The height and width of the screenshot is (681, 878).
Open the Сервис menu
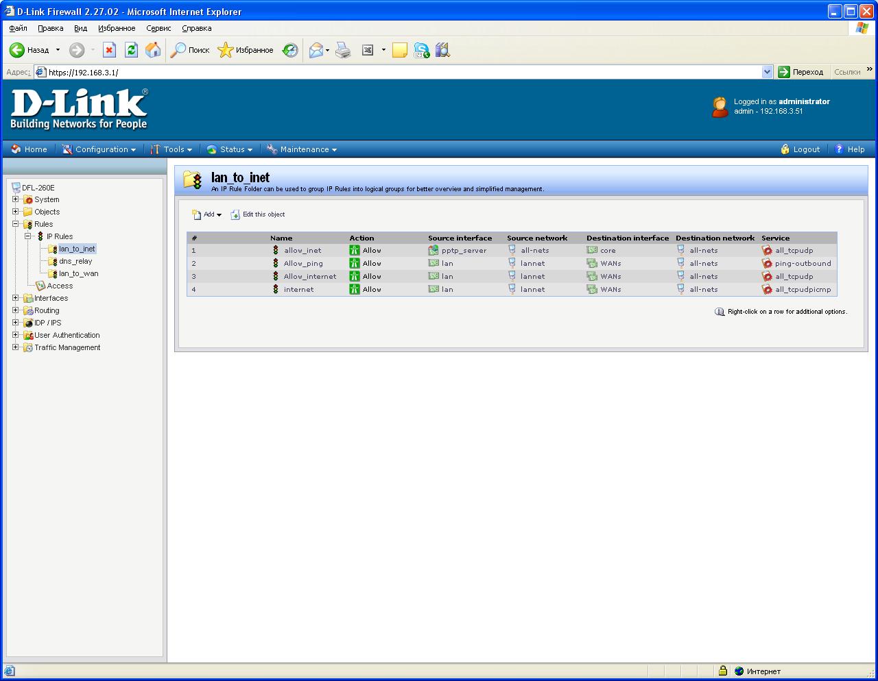click(158, 28)
